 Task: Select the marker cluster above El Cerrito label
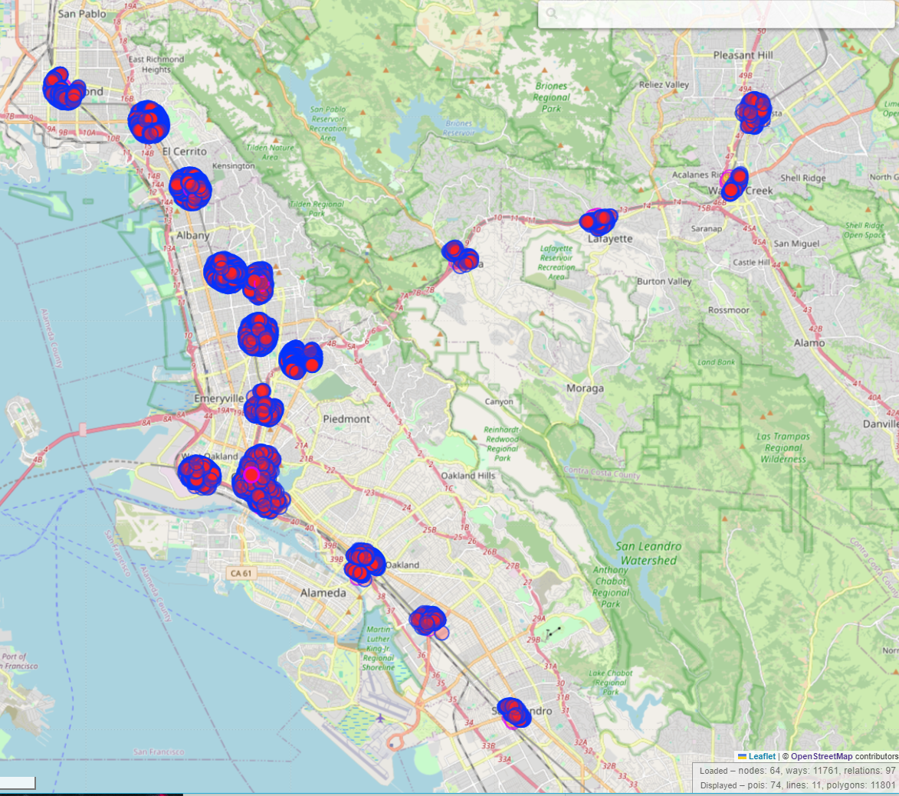click(x=149, y=122)
